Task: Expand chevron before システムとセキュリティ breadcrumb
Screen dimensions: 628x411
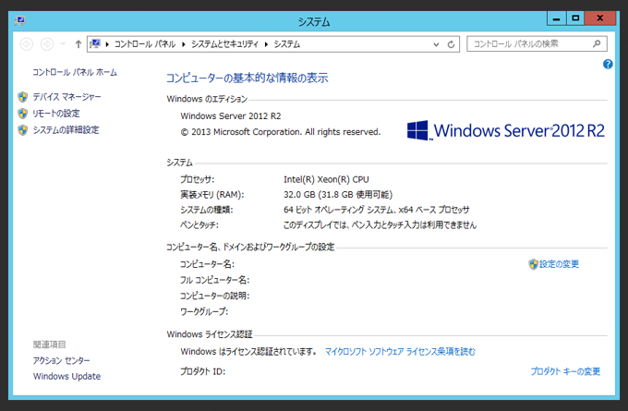Action: 184,44
